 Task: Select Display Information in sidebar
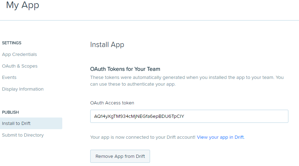[x=23, y=89]
